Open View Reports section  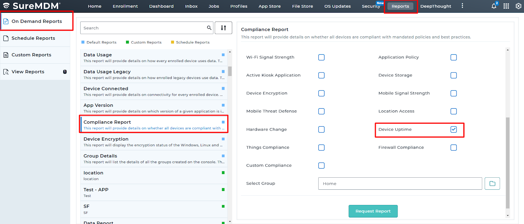(x=35, y=72)
